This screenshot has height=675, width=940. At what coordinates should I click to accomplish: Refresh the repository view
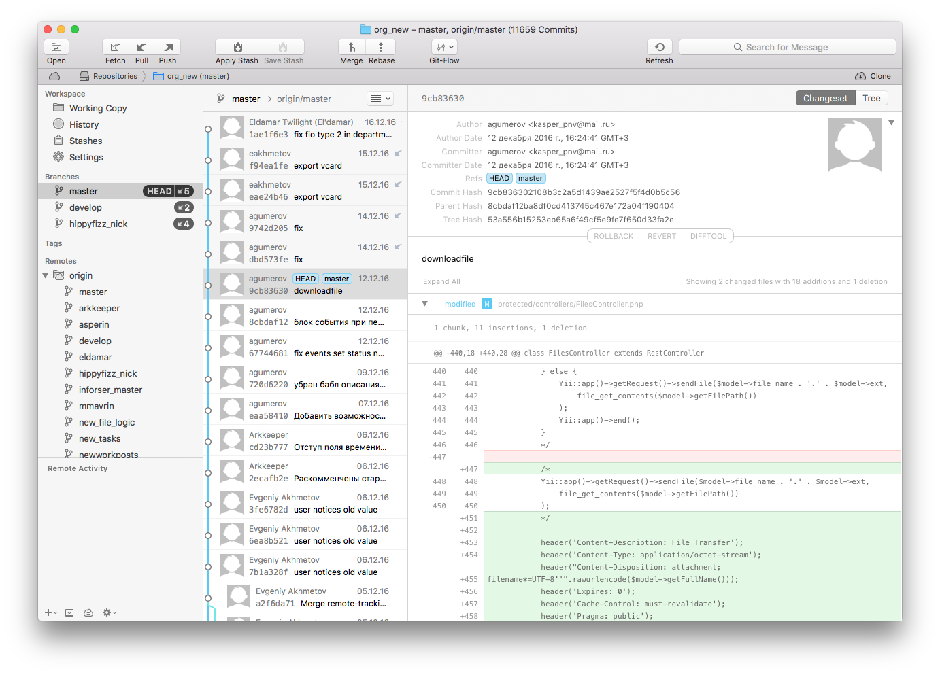(x=659, y=47)
